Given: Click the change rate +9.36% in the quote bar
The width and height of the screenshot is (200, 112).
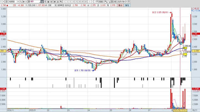Looking at the screenshot, I should point(21,5).
